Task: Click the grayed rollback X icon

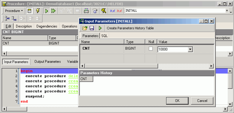Action: pyautogui.click(x=69, y=11)
